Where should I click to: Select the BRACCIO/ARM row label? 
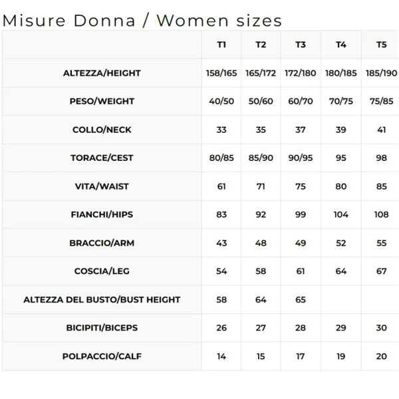[102, 243]
